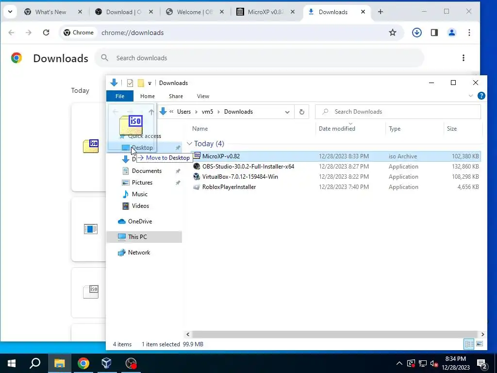The image size is (497, 373).
Task: Open the Windows Start menu
Action: point(12,363)
